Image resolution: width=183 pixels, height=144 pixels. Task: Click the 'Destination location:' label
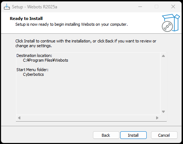pyautogui.click(x=34, y=55)
